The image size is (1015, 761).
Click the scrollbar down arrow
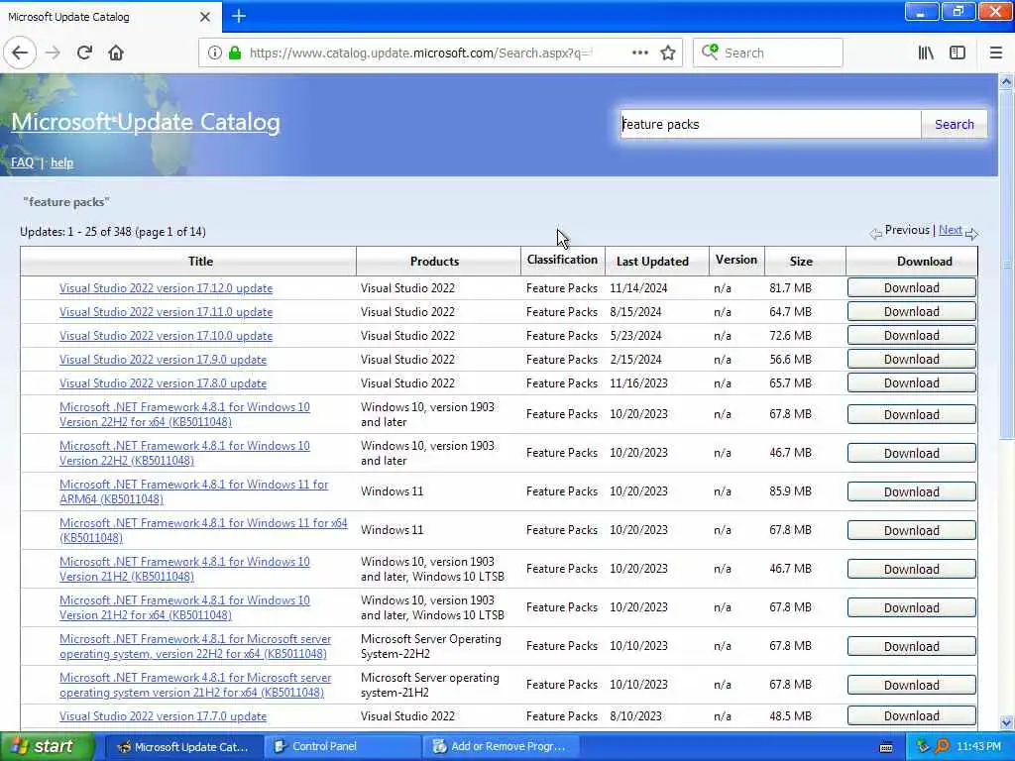coord(1006,722)
